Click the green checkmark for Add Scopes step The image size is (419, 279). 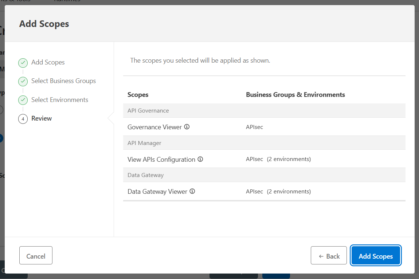click(23, 63)
